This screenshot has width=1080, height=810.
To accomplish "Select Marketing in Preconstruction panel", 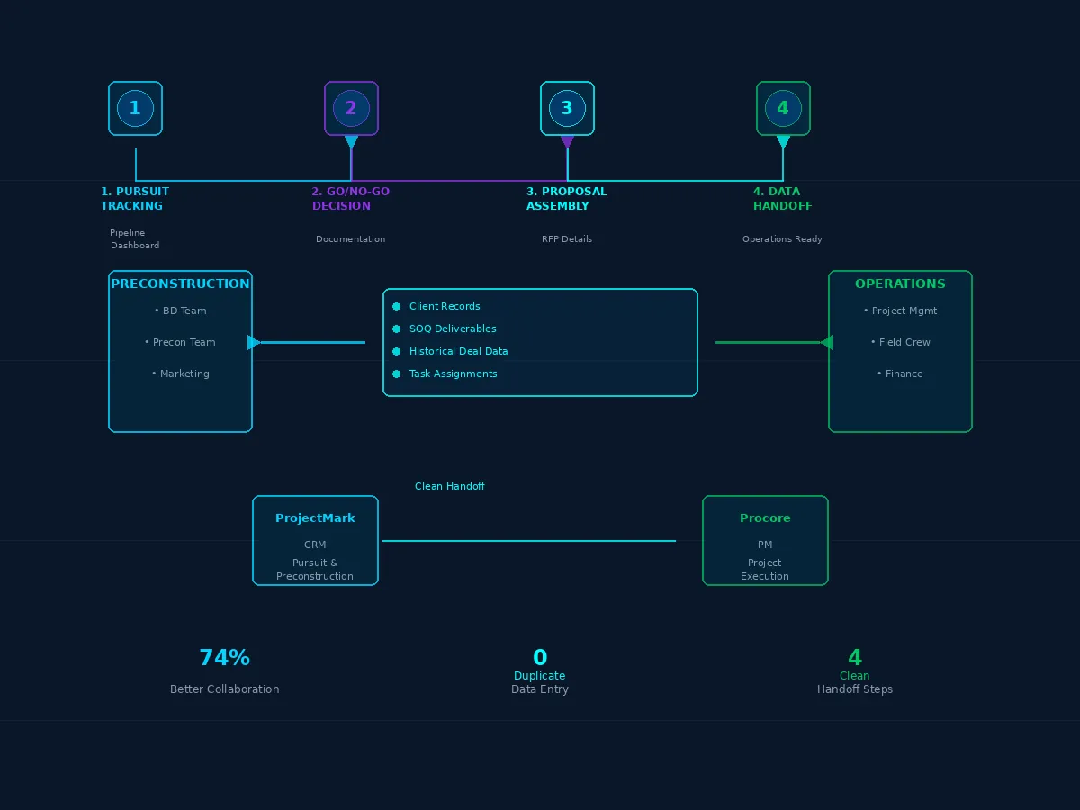I will click(x=180, y=373).
